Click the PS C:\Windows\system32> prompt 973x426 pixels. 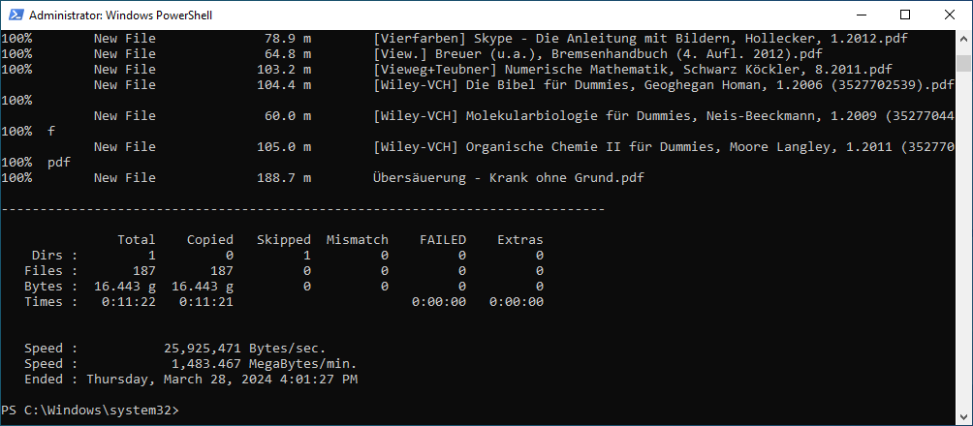[89, 411]
